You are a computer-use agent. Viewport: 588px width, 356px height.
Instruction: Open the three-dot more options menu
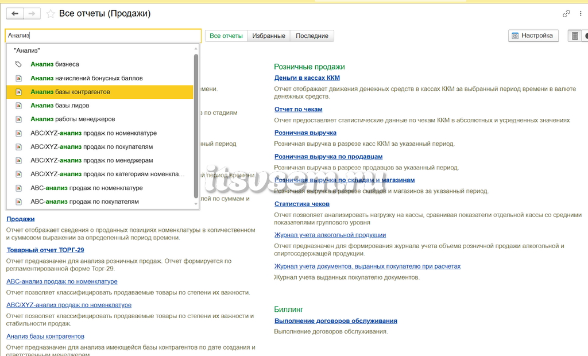coord(581,14)
